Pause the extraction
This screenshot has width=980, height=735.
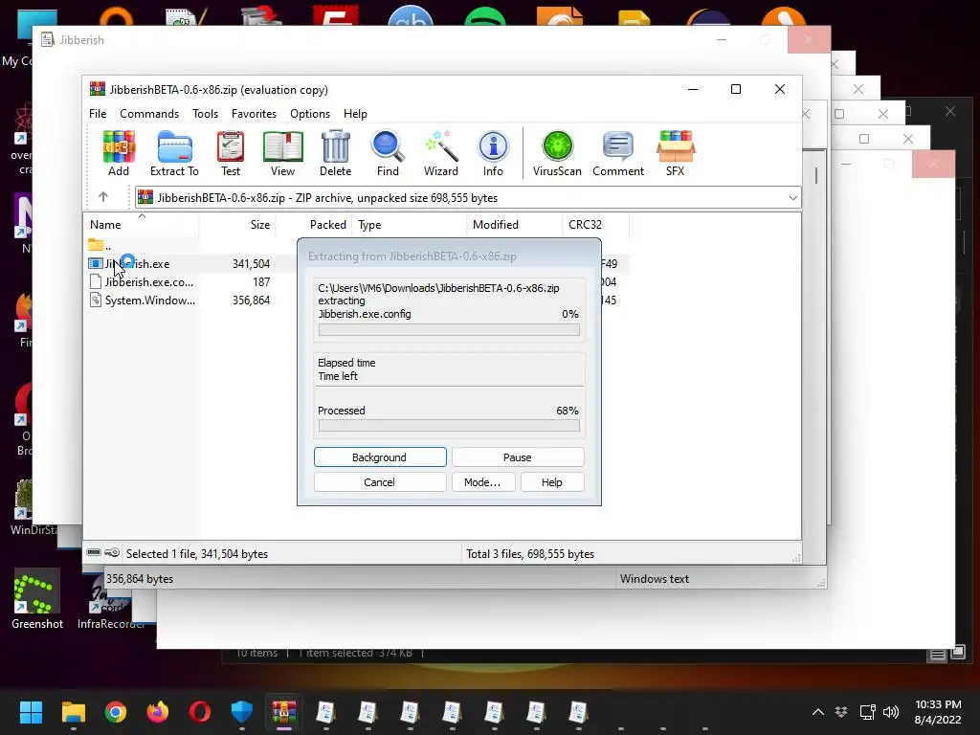pyautogui.click(x=518, y=457)
